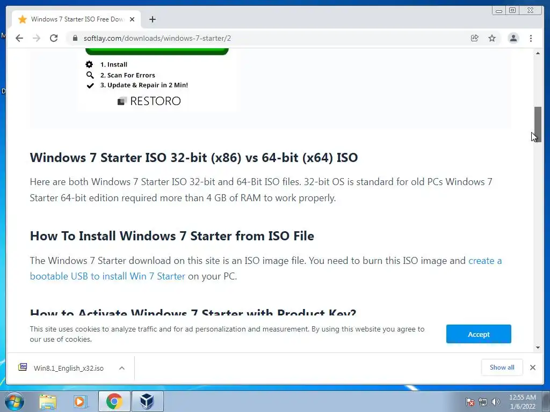Click the network tray icon

pyautogui.click(x=483, y=402)
